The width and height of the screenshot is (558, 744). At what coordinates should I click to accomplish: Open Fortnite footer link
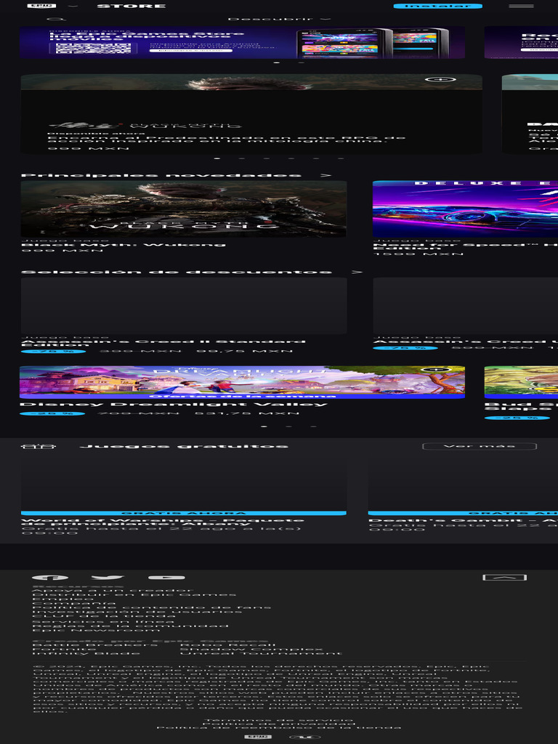[62, 649]
